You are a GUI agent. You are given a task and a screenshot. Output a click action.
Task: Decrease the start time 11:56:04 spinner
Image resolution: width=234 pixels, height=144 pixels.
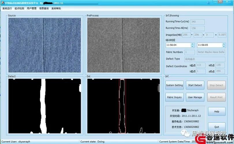click(x=192, y=46)
